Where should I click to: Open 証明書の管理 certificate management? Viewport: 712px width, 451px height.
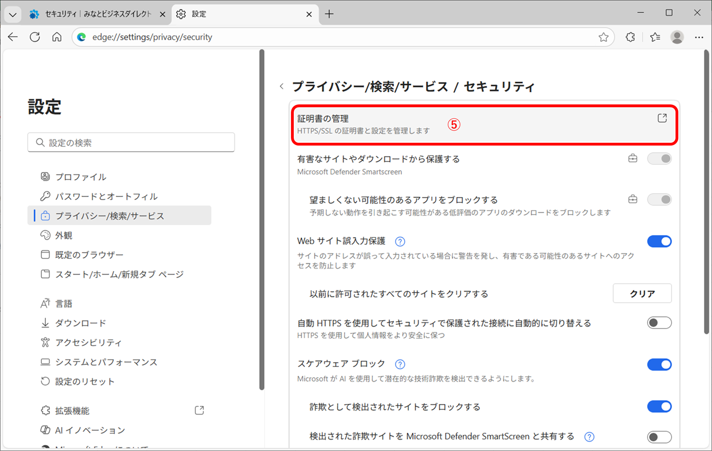(483, 124)
